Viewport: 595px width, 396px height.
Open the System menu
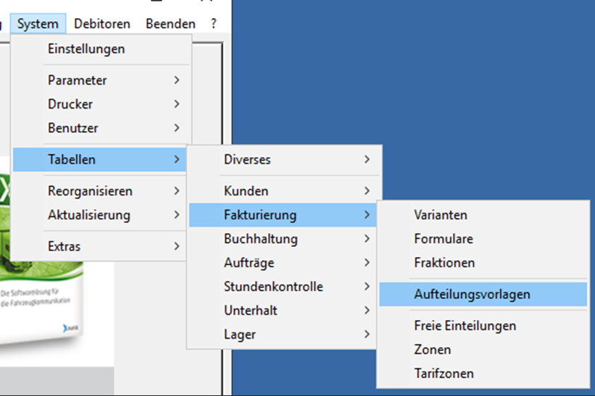pos(38,24)
